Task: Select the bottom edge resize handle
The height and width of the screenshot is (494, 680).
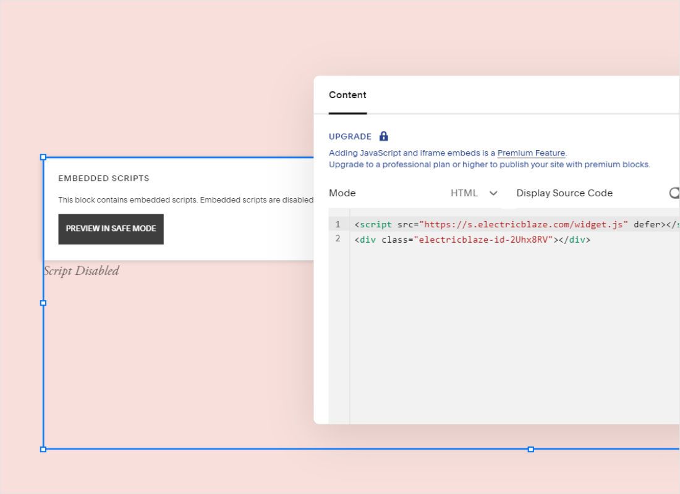Action: click(531, 450)
